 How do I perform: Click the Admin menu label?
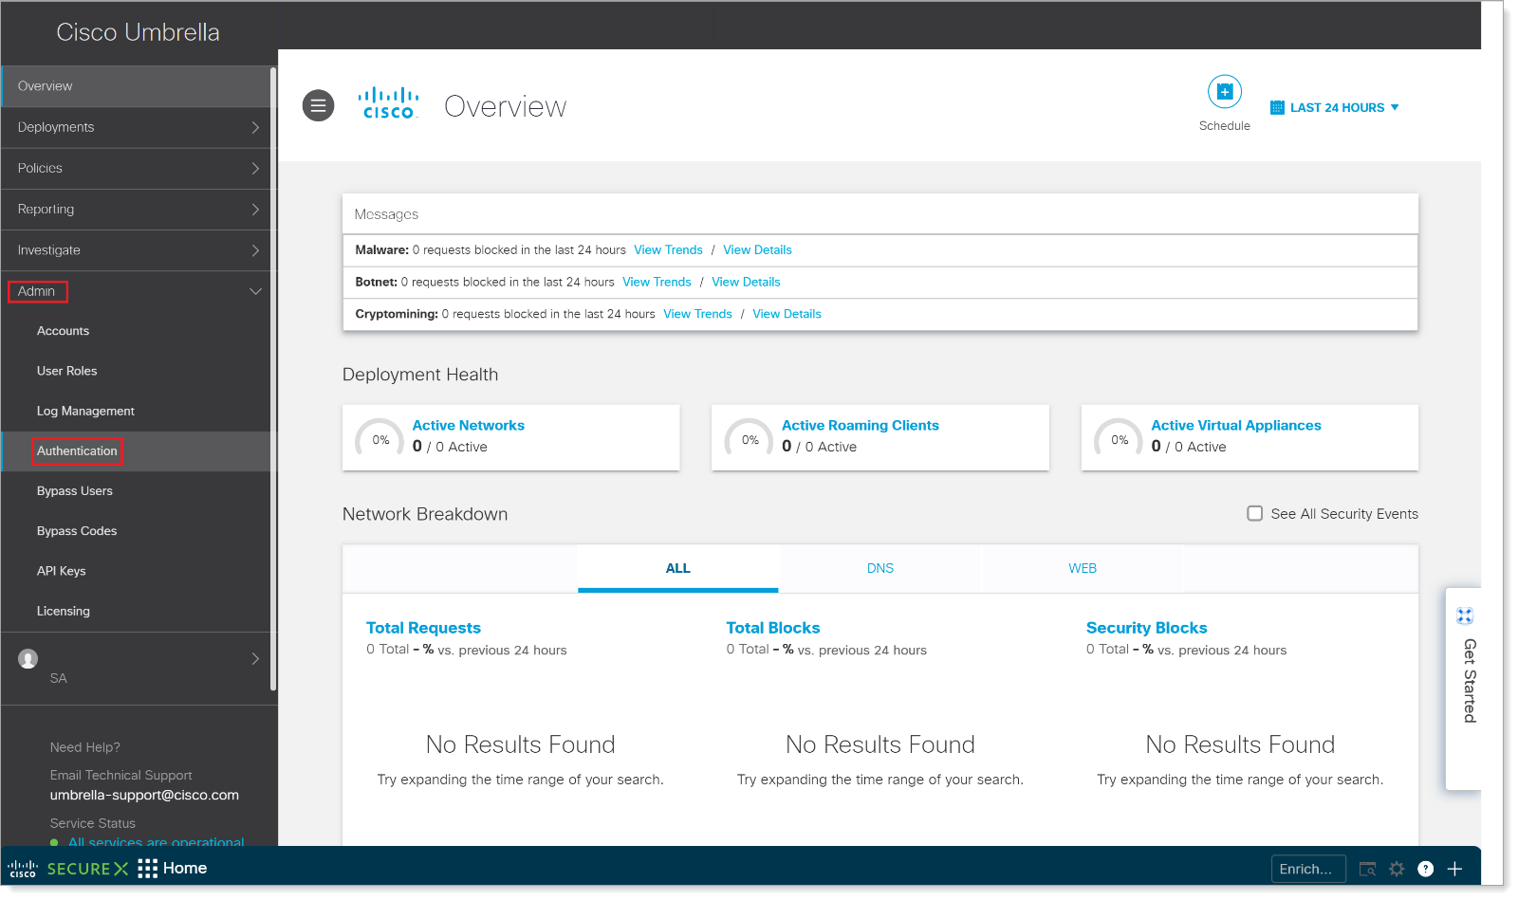point(36,291)
